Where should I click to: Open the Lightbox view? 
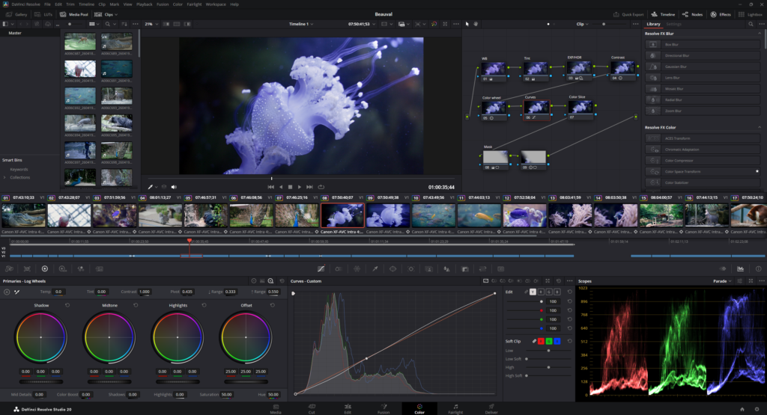point(751,14)
